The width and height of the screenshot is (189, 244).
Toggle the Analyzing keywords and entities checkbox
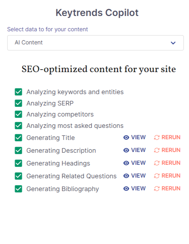(x=18, y=92)
